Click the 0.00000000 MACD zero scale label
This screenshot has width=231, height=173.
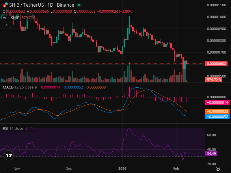[216, 97]
